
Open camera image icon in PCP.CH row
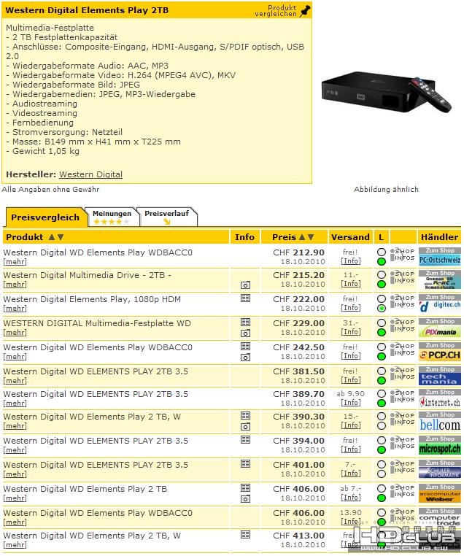pyautogui.click(x=245, y=358)
